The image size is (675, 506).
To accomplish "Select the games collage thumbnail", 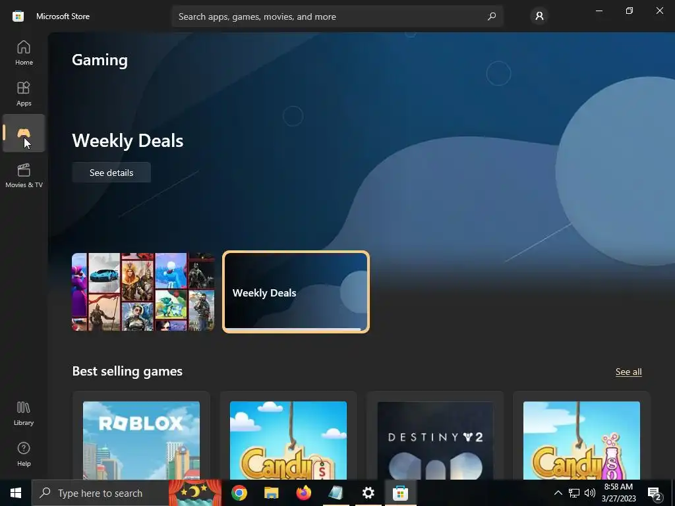I will tap(143, 292).
